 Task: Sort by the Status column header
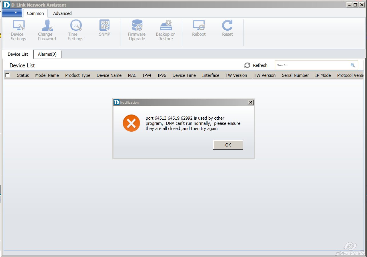(x=23, y=75)
